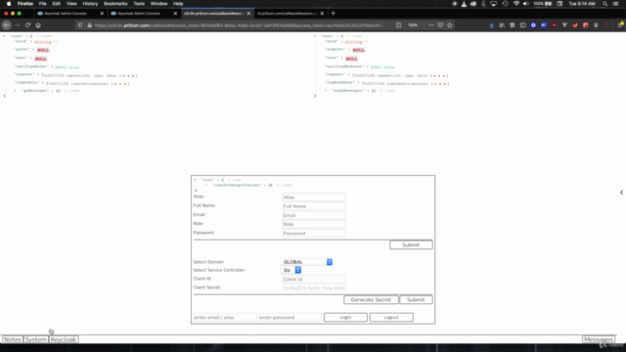The height and width of the screenshot is (352, 626).
Task: Switch to second Keycloak Admin Console tab
Action: 143,13
